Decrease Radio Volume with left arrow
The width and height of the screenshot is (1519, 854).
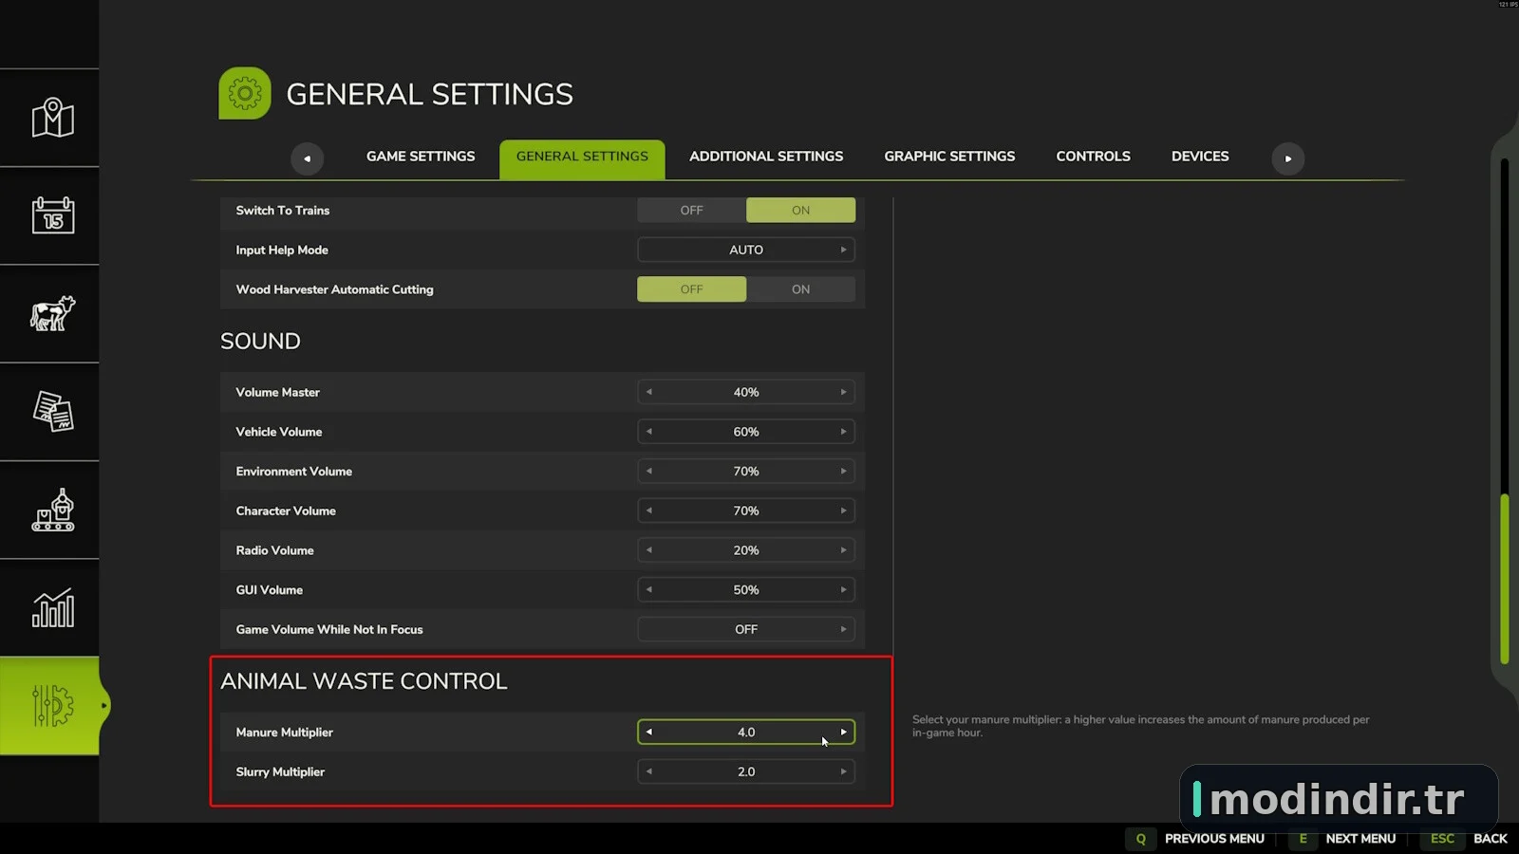click(649, 550)
